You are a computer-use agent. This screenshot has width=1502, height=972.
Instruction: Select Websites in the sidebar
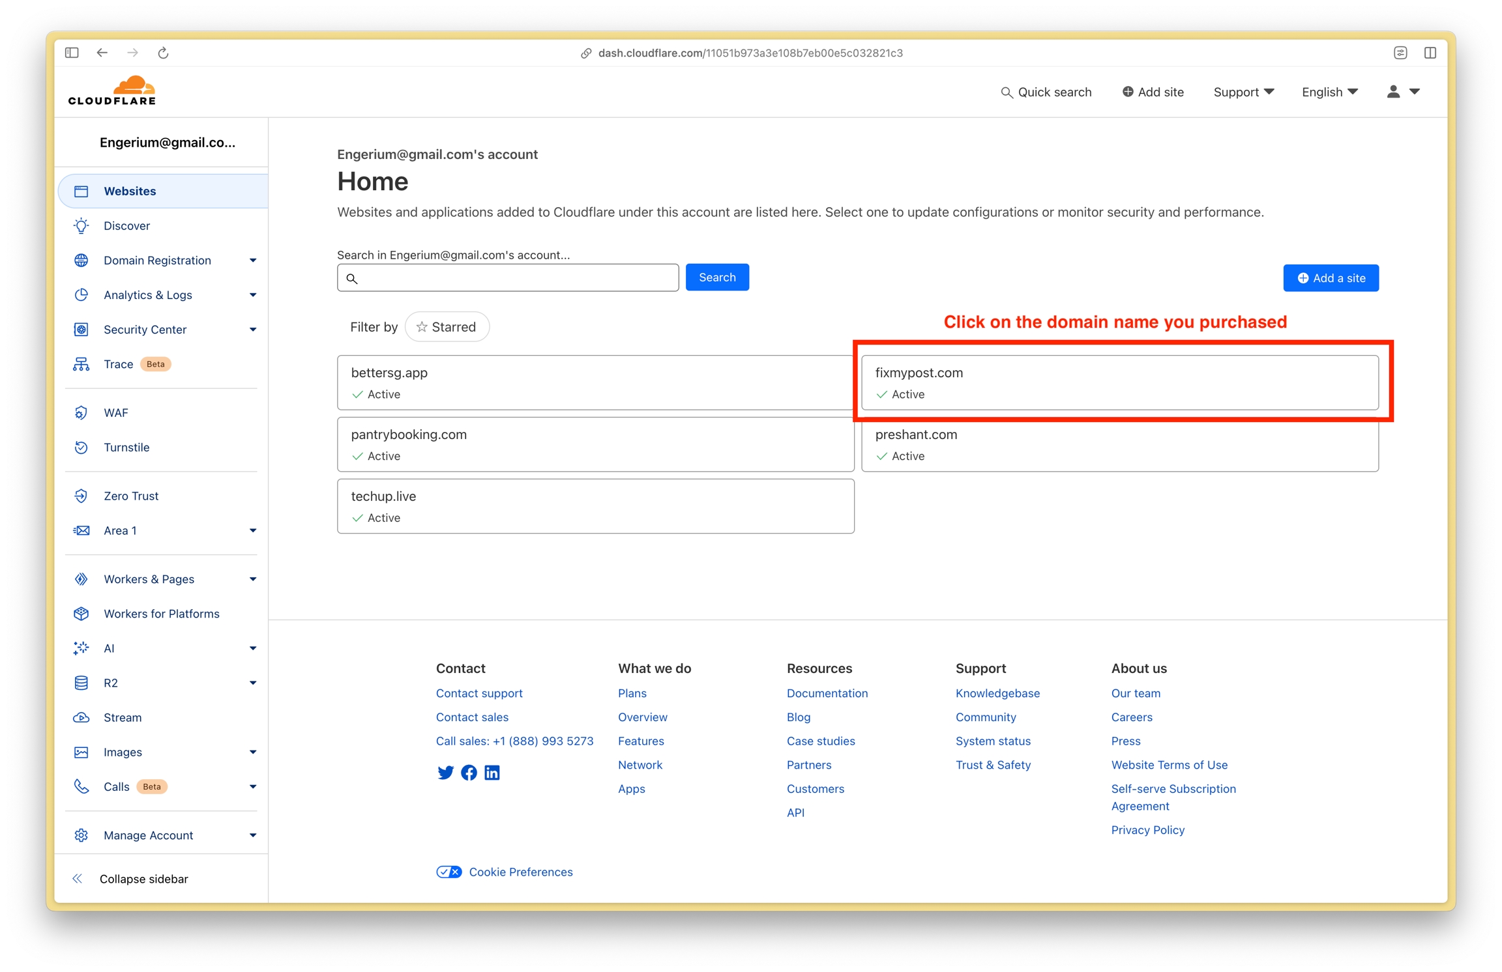tap(163, 191)
